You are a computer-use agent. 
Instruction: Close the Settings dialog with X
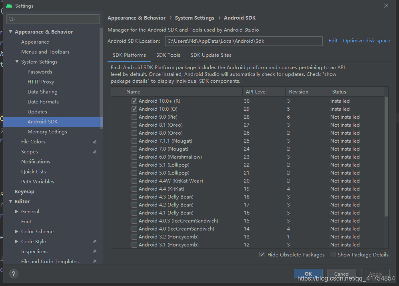click(x=386, y=6)
